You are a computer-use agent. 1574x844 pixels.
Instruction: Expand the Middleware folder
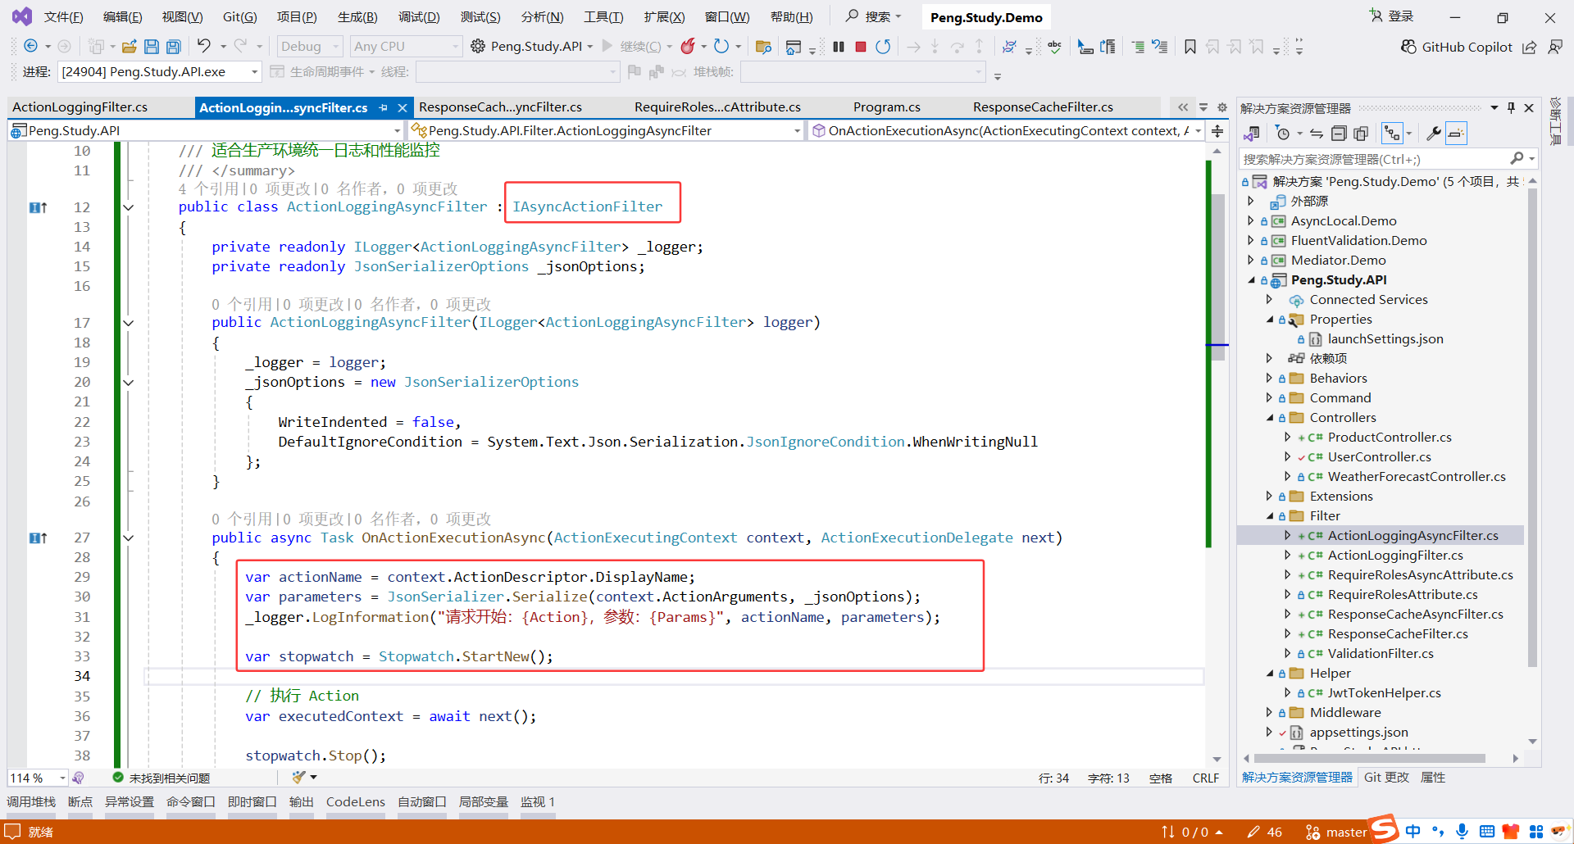click(x=1270, y=713)
